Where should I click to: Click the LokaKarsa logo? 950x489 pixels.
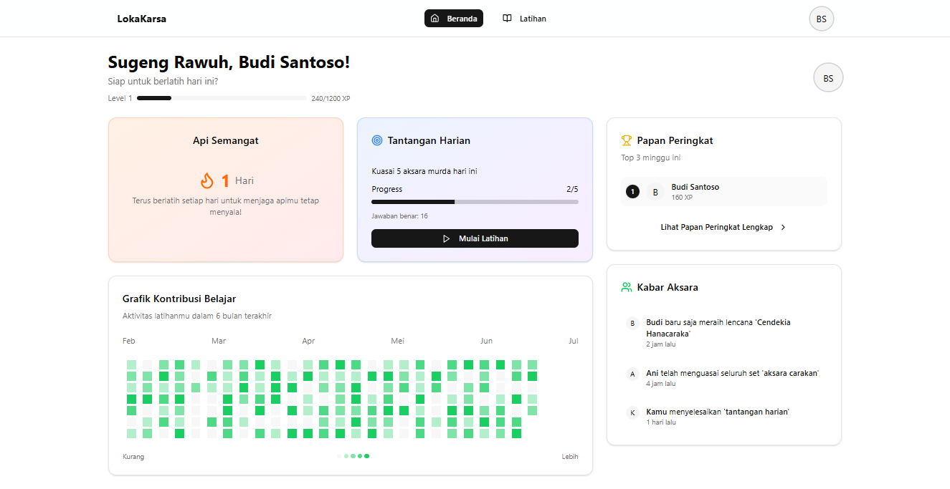[x=142, y=19]
